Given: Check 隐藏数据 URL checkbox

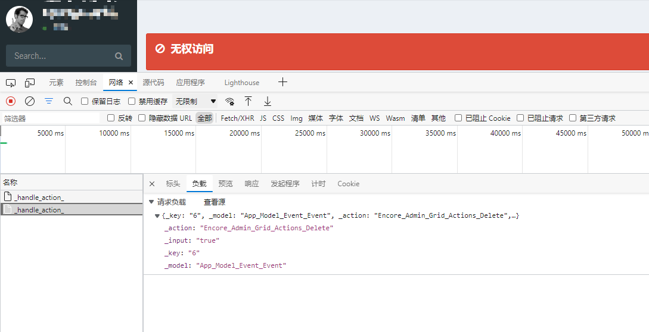Looking at the screenshot, I should click(142, 118).
